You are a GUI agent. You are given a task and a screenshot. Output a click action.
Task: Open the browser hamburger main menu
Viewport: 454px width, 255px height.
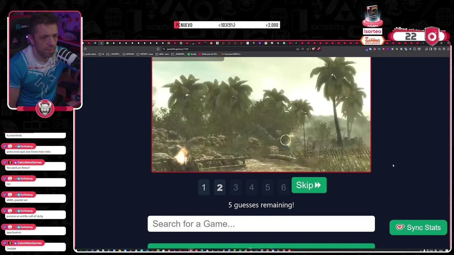448,49
